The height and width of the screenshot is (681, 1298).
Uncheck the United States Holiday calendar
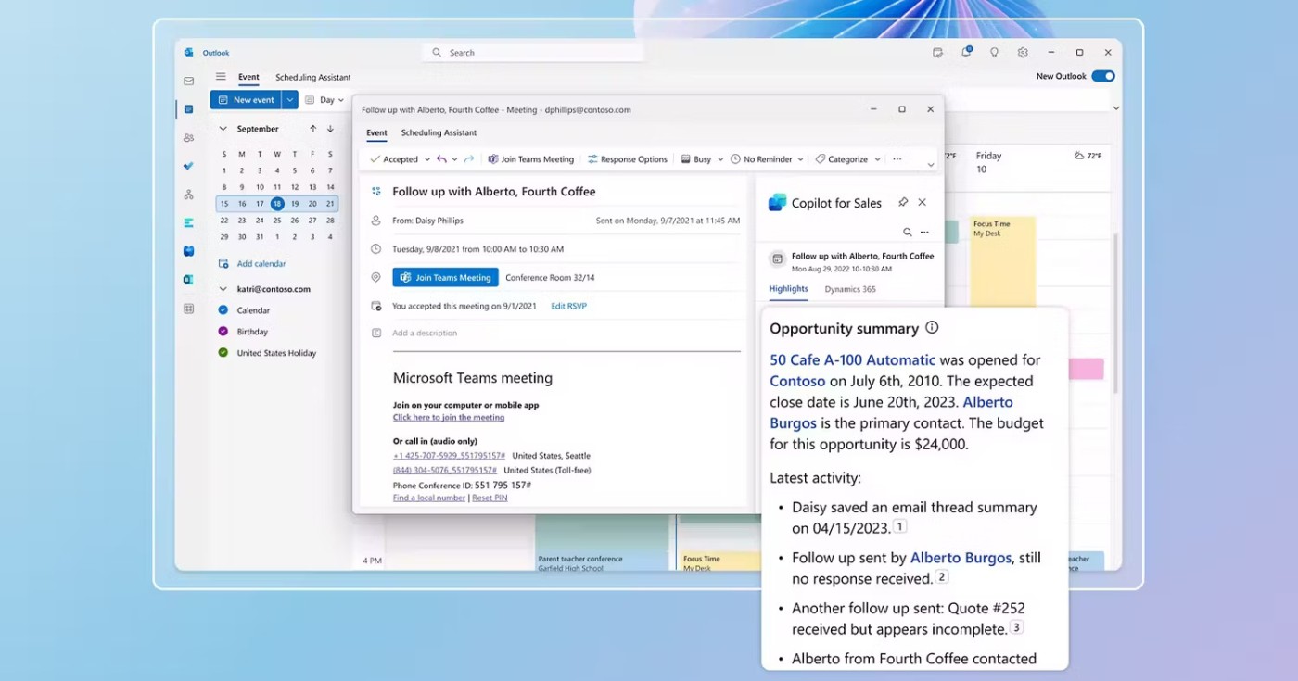[223, 353]
